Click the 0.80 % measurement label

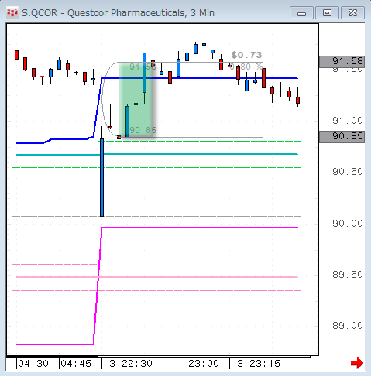point(246,67)
